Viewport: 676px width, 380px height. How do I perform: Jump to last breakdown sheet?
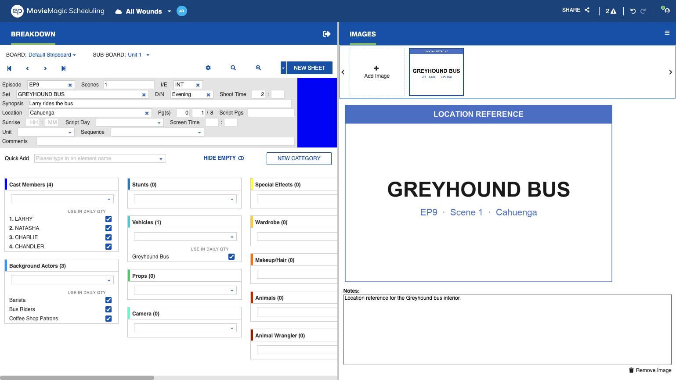pyautogui.click(x=63, y=68)
